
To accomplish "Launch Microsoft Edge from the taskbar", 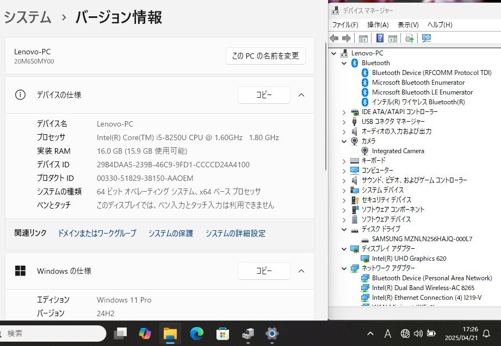I will click(196, 334).
